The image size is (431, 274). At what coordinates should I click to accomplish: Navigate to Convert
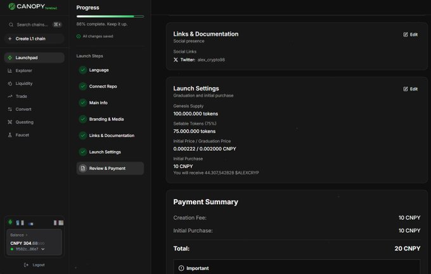[34, 109]
